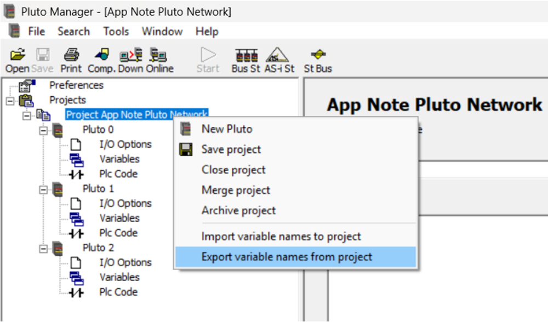Choose New Pluto from the context menu
The height and width of the screenshot is (322, 548).
[x=296, y=129]
